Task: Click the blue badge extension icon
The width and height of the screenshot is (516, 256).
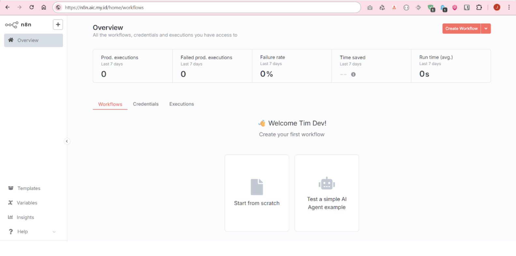Action: 443,8
